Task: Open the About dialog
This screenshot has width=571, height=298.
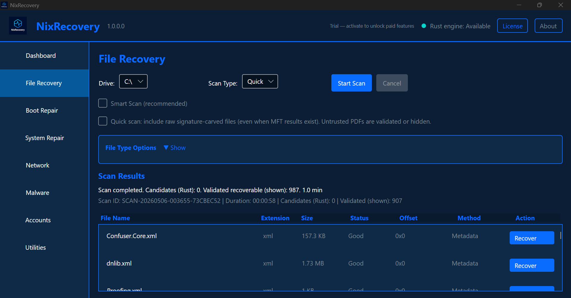Action: pos(548,26)
